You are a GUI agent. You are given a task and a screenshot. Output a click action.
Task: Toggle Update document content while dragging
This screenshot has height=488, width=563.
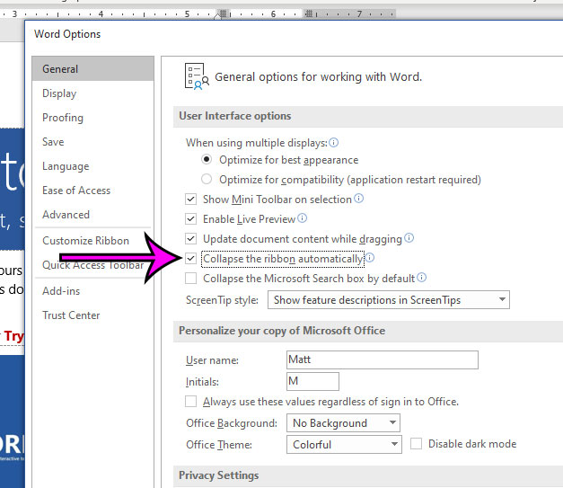point(190,239)
